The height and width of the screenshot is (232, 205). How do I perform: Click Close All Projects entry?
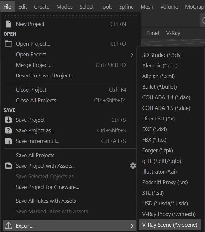pyautogui.click(x=36, y=100)
